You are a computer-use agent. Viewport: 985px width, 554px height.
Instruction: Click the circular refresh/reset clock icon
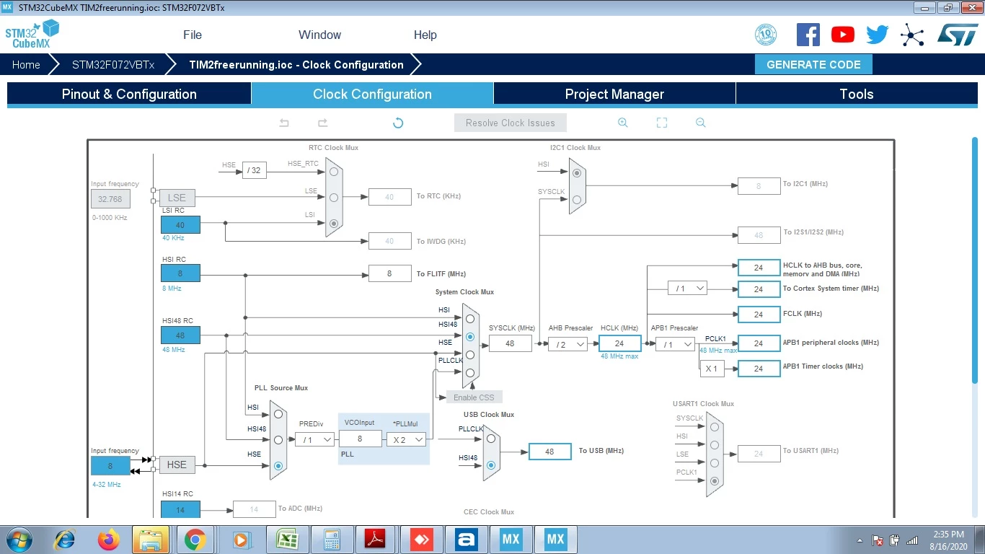(398, 123)
